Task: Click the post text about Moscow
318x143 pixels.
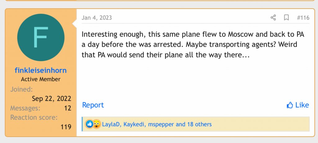Action: (x=193, y=44)
